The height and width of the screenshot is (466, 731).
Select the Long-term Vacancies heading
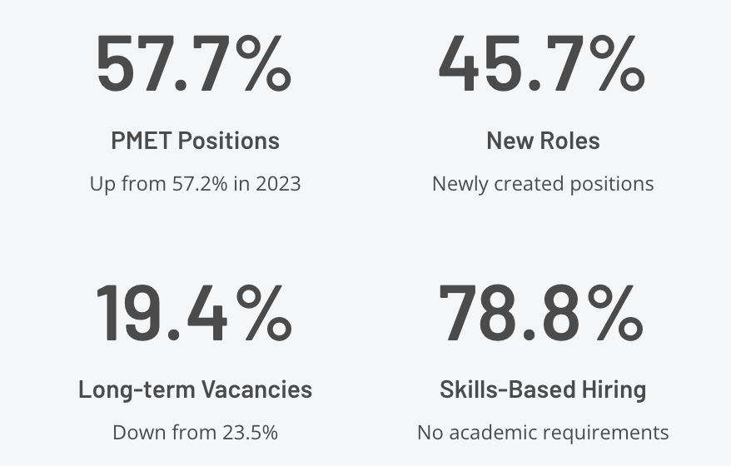point(196,389)
